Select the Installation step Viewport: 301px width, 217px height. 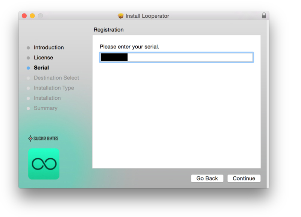tap(47, 98)
